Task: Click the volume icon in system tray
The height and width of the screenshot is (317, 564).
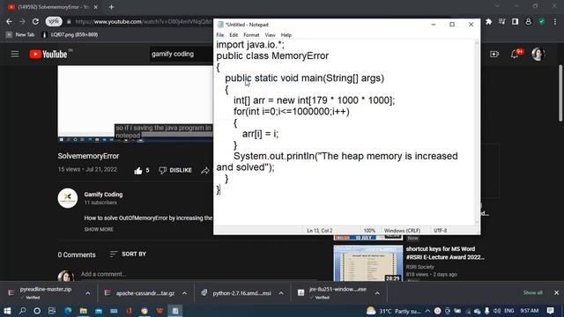Action: coord(497,311)
